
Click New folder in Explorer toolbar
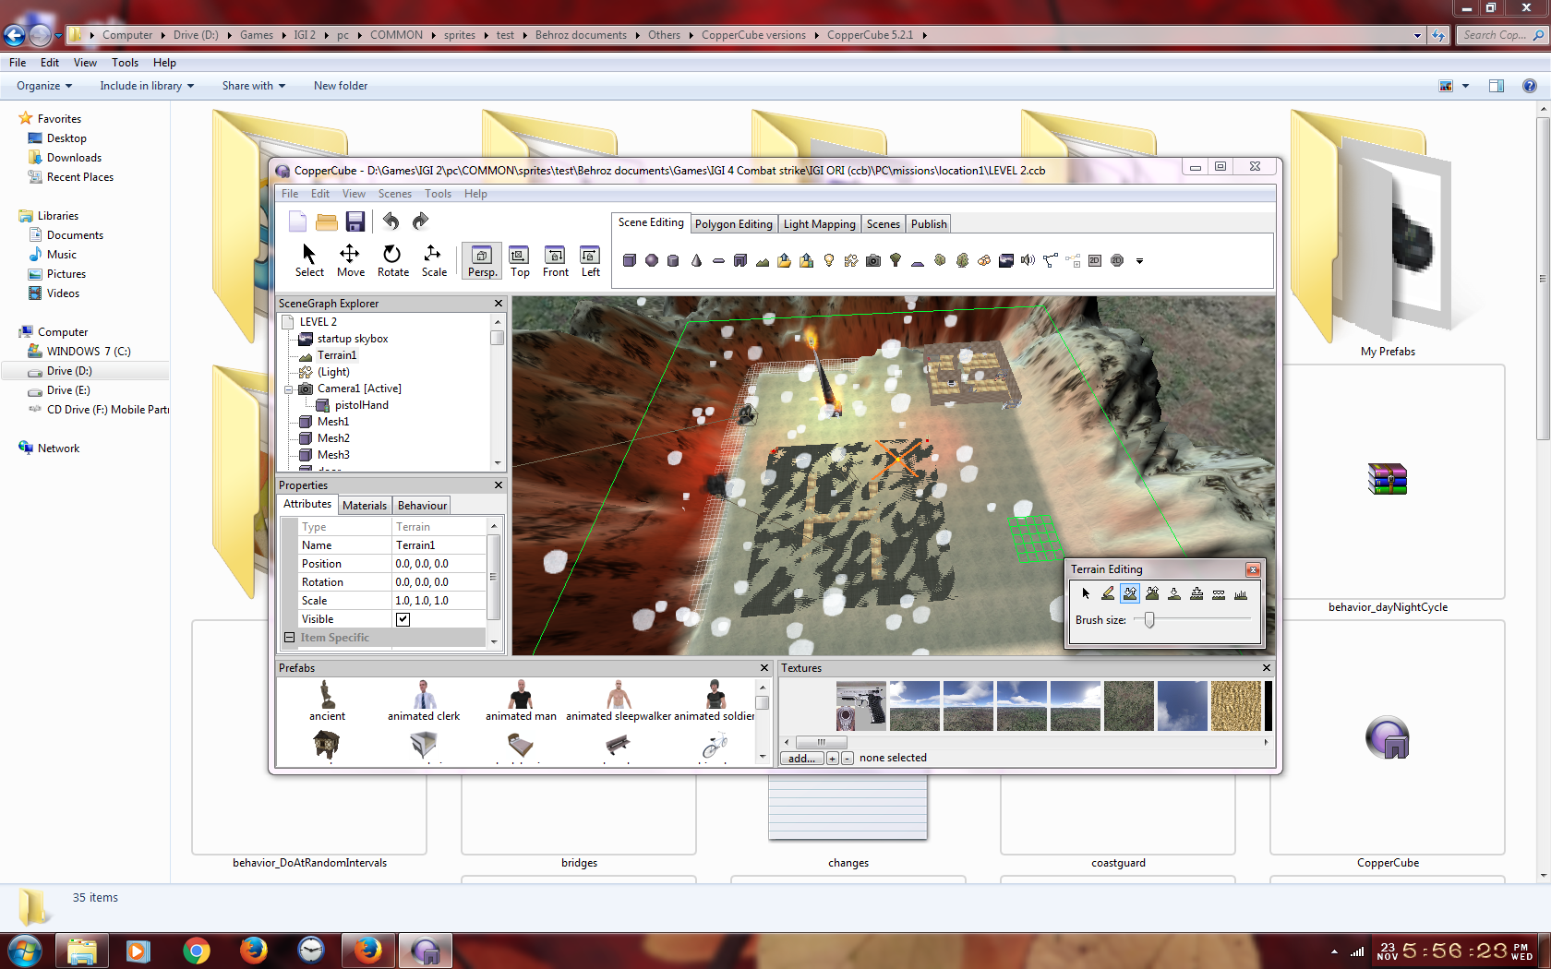(341, 86)
